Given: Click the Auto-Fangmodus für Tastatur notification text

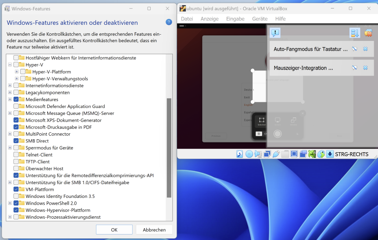Looking at the screenshot, I should [x=310, y=49].
